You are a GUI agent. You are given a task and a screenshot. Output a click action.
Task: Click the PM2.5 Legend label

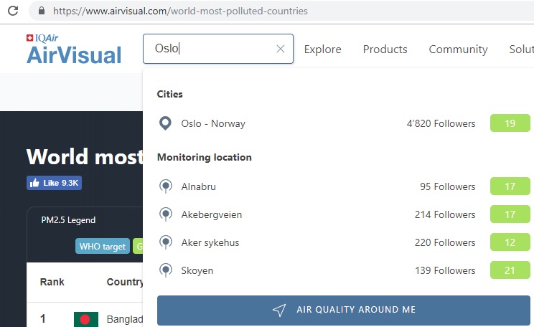(x=68, y=220)
